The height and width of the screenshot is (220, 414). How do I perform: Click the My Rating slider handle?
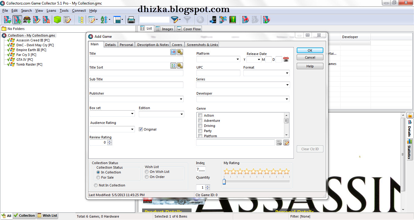tap(224, 181)
